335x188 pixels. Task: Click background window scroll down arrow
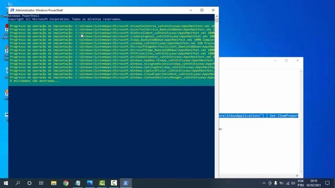click(301, 172)
